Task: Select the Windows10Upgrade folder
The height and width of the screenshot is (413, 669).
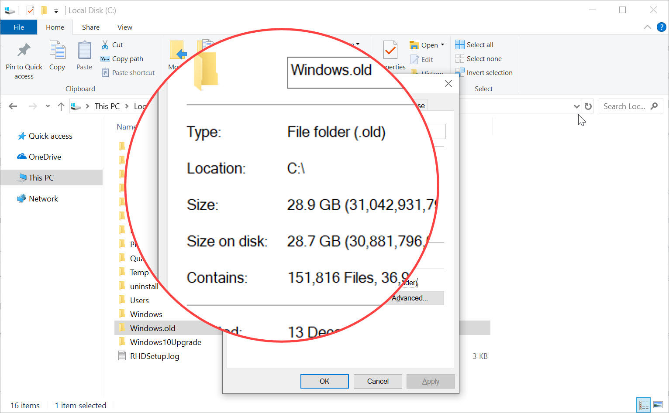Action: (x=166, y=342)
